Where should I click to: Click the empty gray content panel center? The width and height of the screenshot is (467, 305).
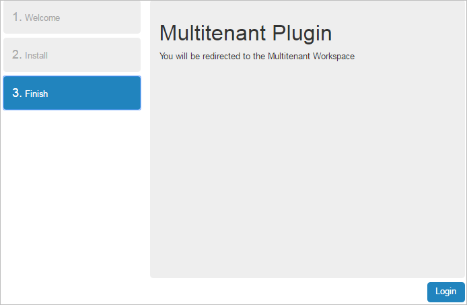(x=308, y=168)
